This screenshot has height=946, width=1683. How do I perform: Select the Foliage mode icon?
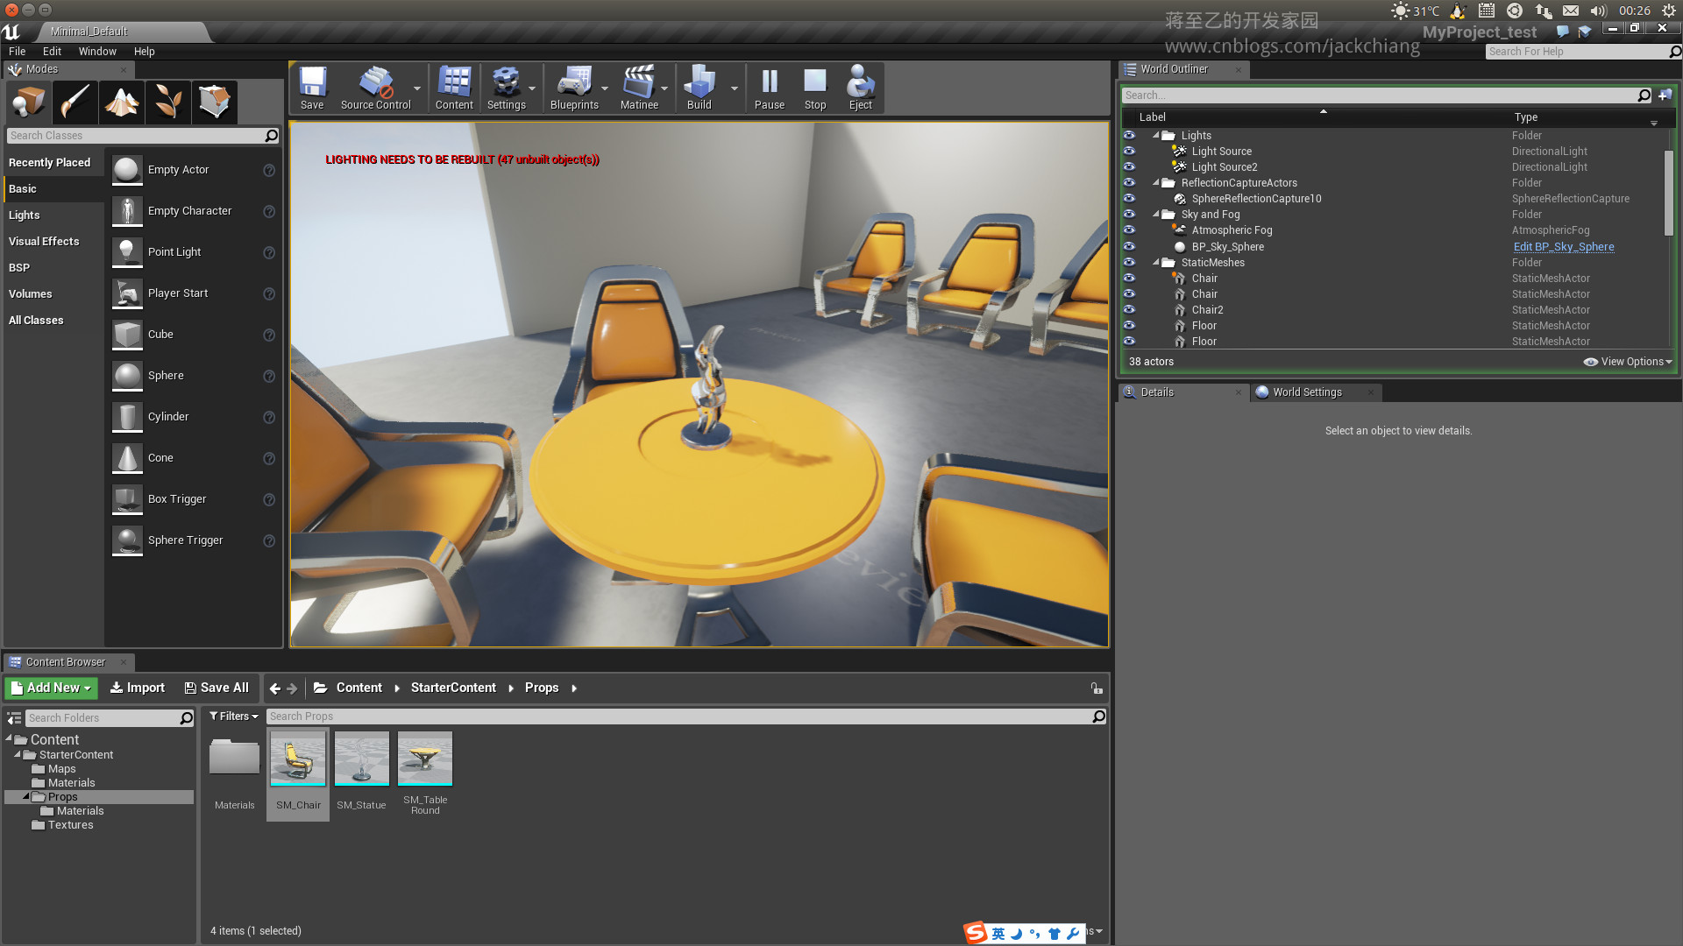click(168, 102)
